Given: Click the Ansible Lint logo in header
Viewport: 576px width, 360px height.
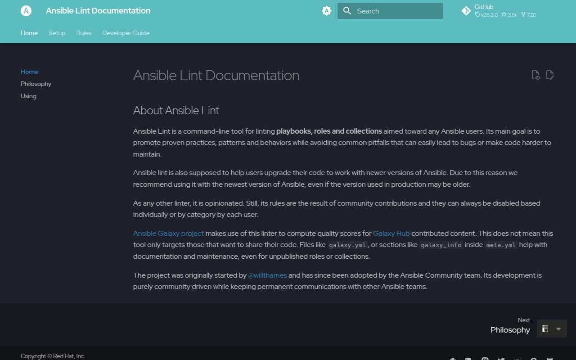Looking at the screenshot, I should (26, 11).
